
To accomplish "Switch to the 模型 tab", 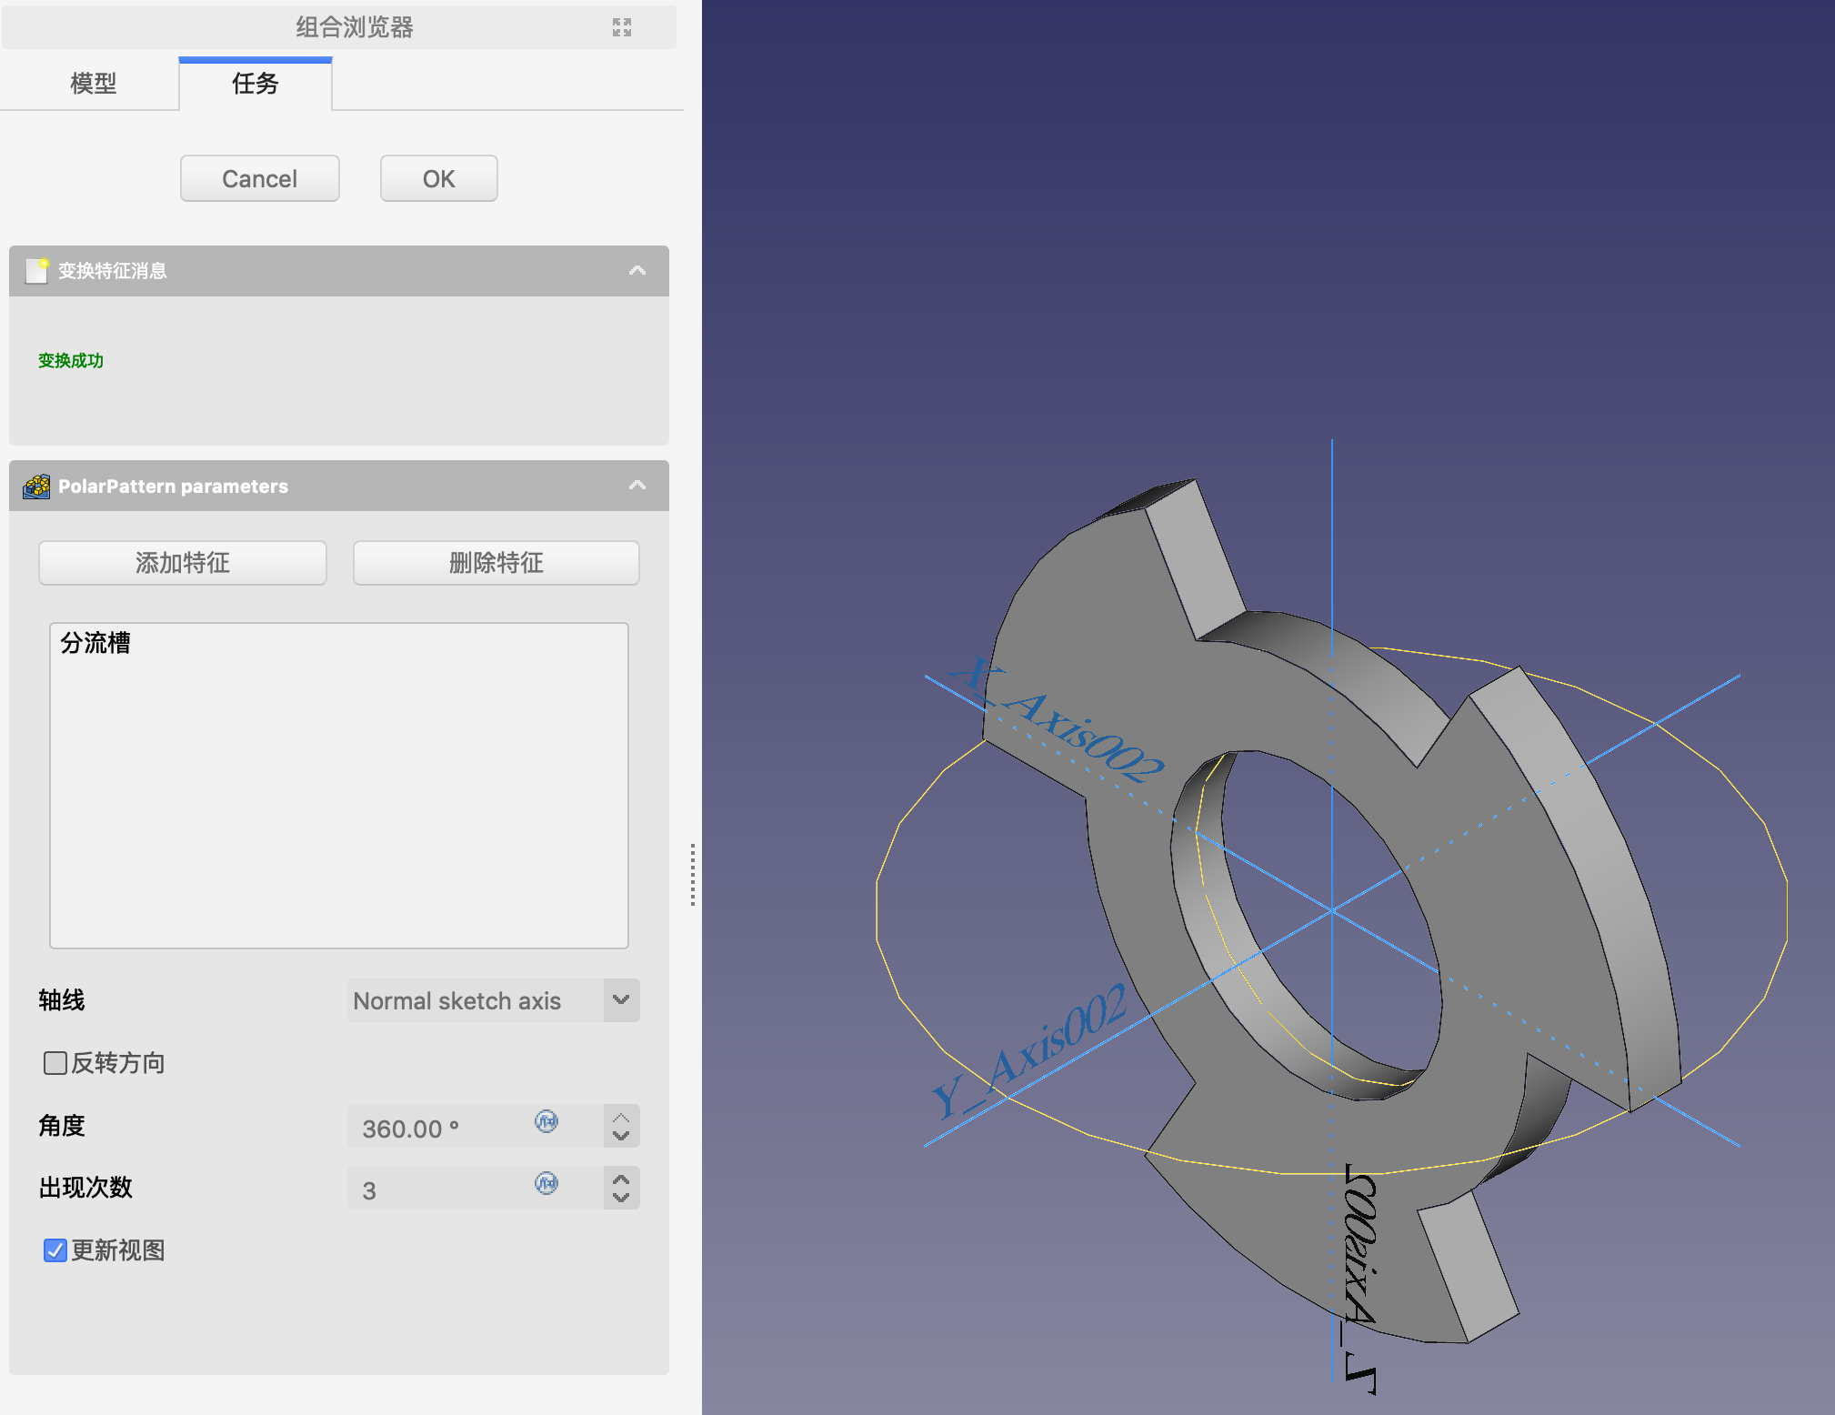I will pos(93,84).
